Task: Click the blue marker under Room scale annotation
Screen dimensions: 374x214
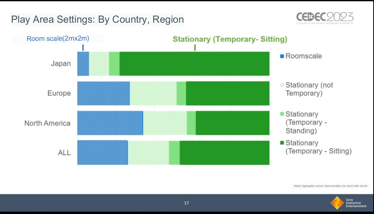Action: 83,48
